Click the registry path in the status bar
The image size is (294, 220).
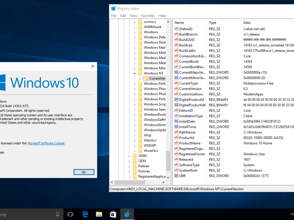[x=176, y=189]
